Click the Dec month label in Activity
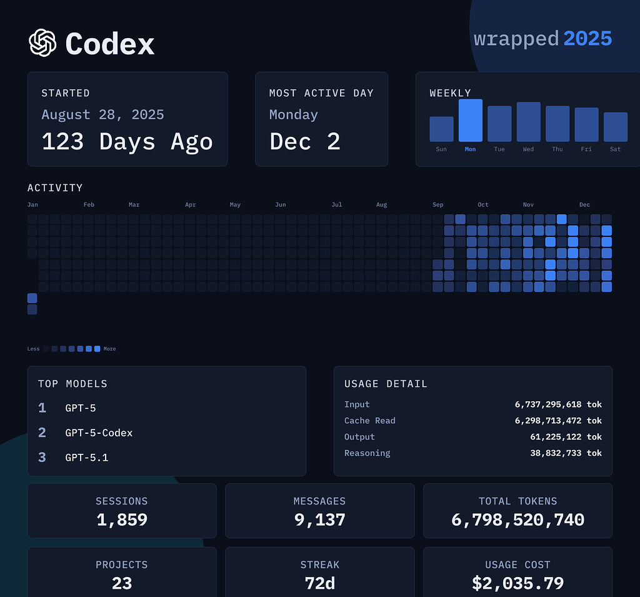Viewport: 640px width, 597px height. point(584,204)
